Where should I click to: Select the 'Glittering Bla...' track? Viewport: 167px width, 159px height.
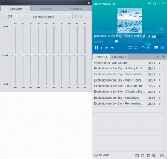[128, 92]
